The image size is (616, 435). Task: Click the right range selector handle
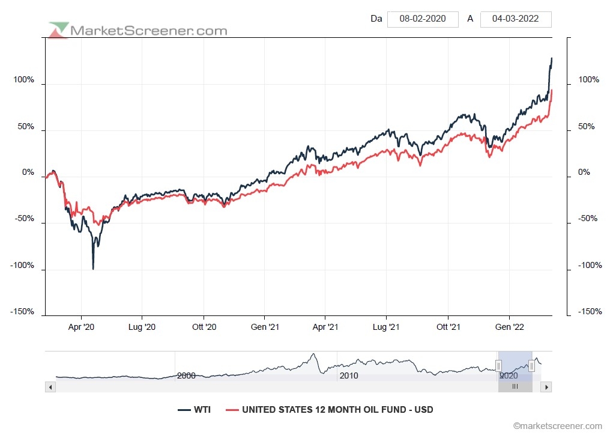tap(531, 365)
